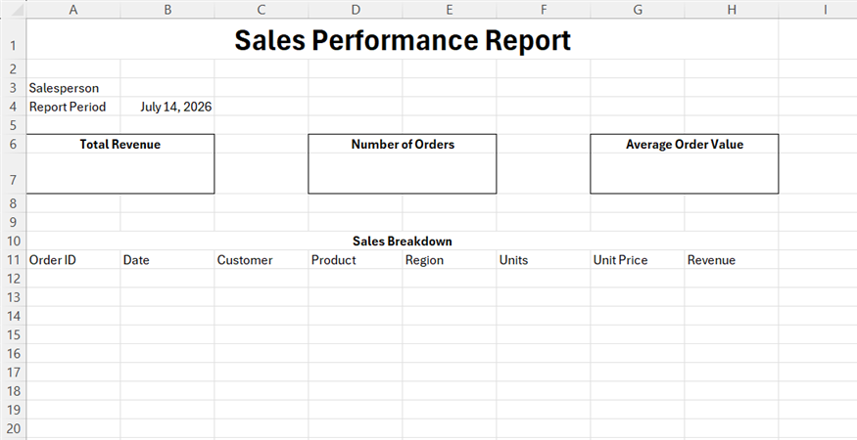The width and height of the screenshot is (857, 440).
Task: Select column B header
Action: pos(167,9)
